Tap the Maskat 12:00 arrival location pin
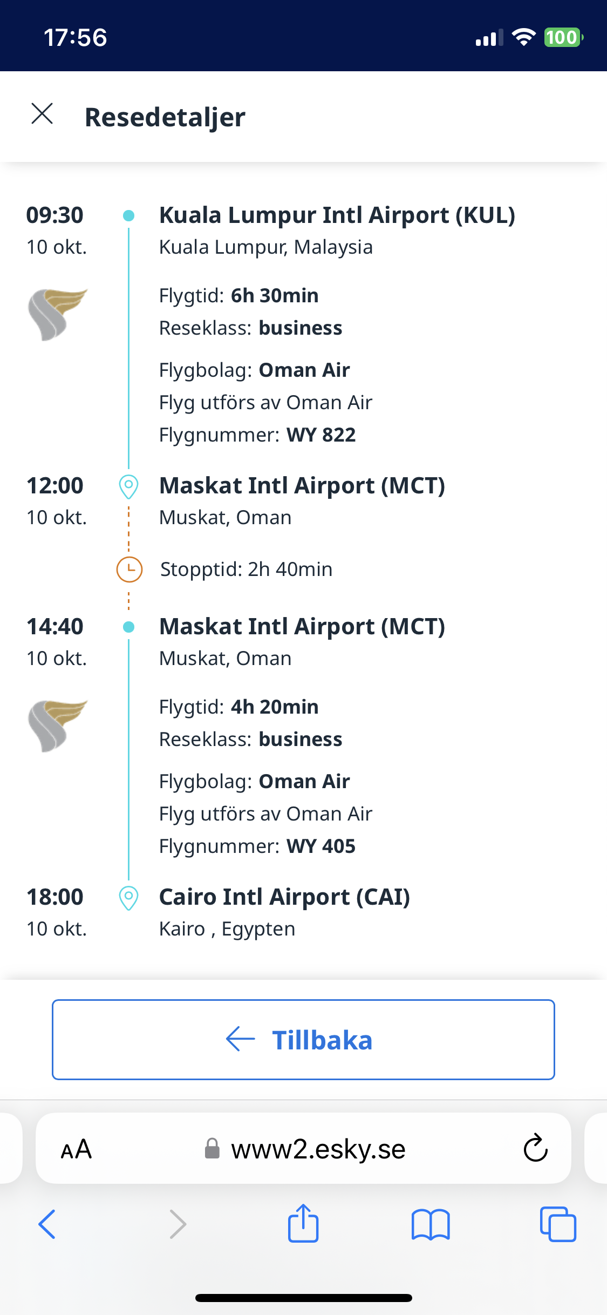 point(128,486)
